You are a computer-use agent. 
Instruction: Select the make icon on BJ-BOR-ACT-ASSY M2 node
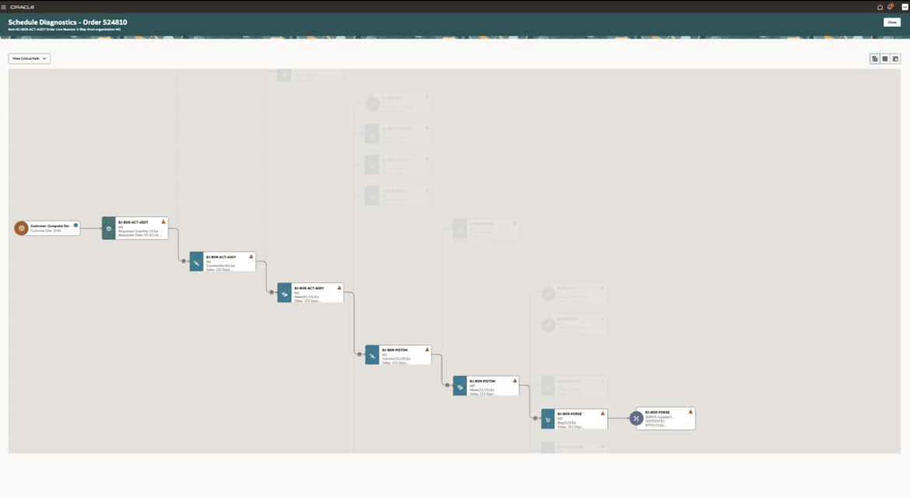285,293
